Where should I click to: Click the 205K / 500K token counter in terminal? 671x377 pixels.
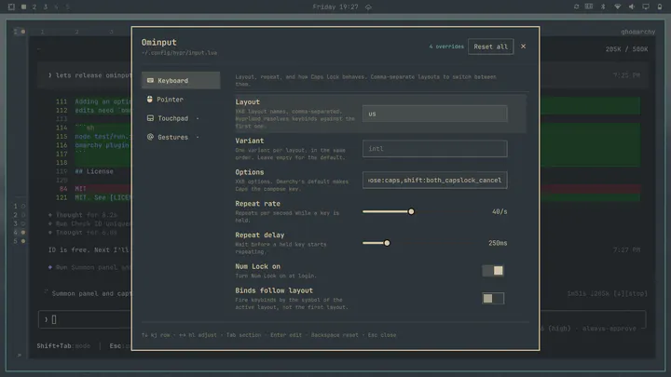[626, 49]
